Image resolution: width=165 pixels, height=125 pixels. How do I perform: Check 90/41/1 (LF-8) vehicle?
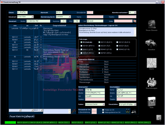81,49
